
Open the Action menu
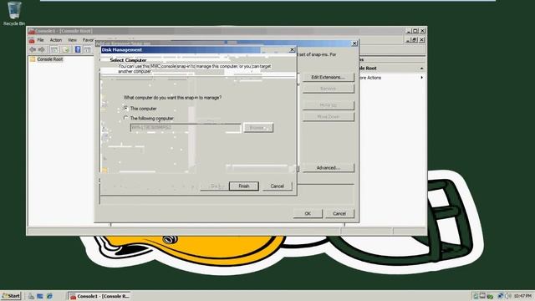(x=56, y=40)
